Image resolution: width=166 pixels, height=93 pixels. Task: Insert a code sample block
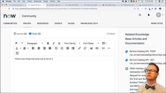coord(103,48)
